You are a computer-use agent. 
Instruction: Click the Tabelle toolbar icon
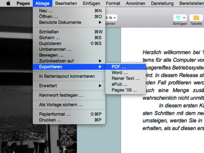coord(196,18)
